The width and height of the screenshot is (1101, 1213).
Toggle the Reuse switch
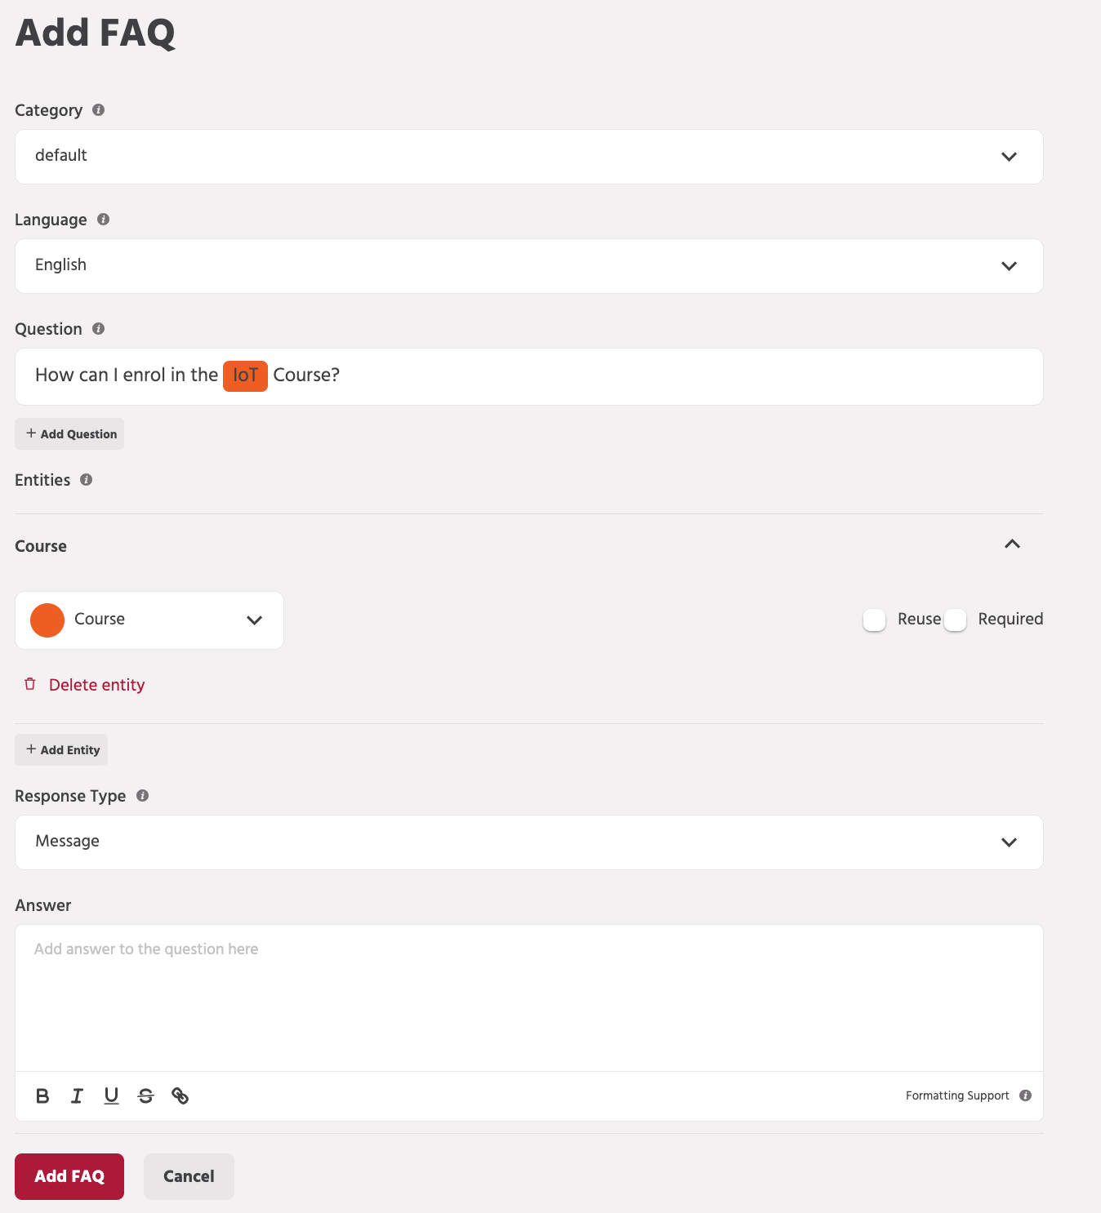point(875,620)
